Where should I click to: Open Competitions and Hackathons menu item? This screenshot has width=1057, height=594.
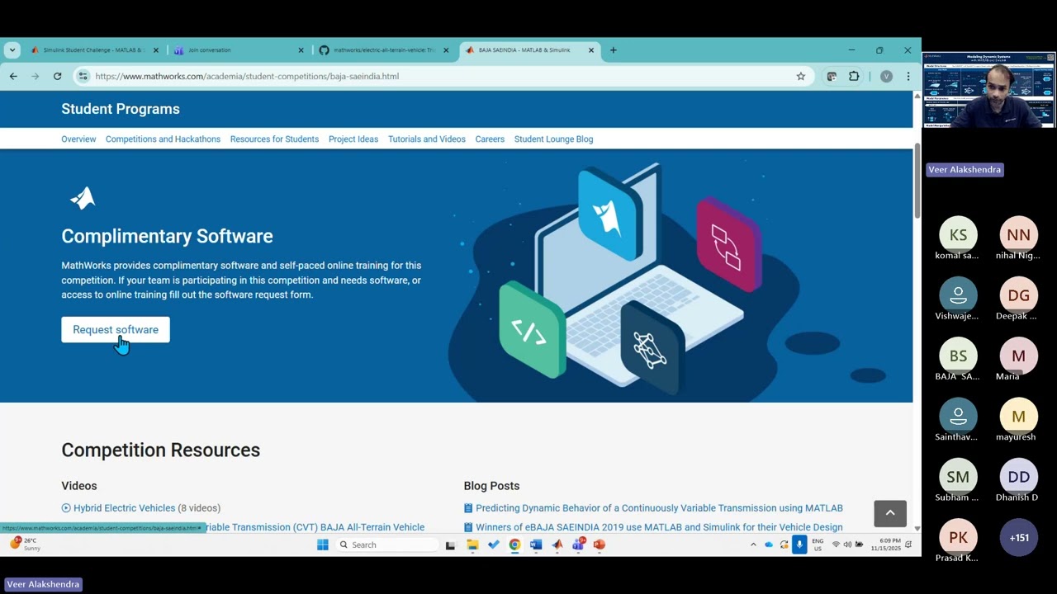pos(163,139)
